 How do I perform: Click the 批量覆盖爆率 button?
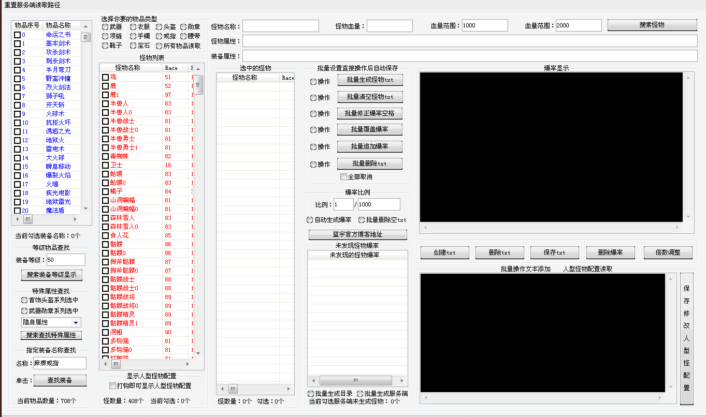[370, 129]
